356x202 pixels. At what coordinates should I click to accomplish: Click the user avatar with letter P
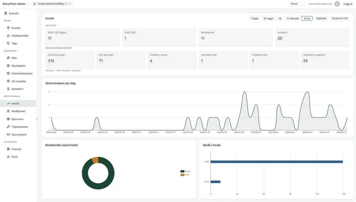tap(337, 4)
